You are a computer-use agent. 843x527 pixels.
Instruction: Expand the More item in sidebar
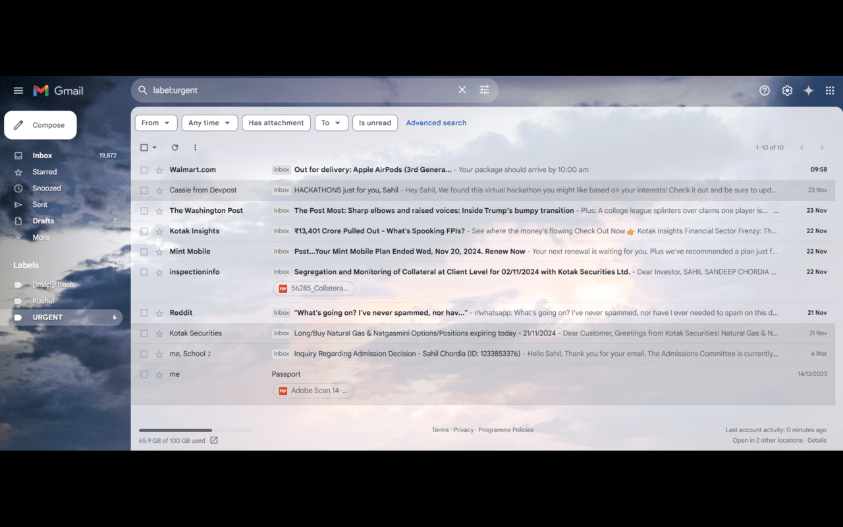coord(41,237)
